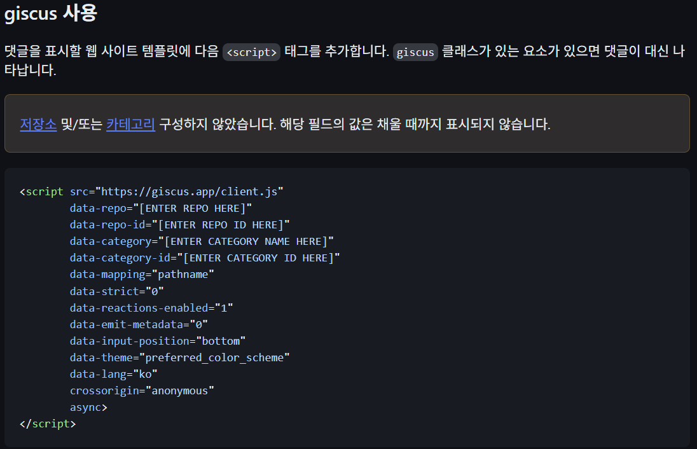
Task: Click the data-input-position="bottom" line
Action: coord(158,341)
